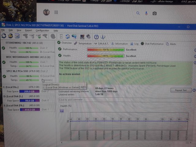Open the Google apps grid icon
The width and height of the screenshot is (196, 147).
56,13
